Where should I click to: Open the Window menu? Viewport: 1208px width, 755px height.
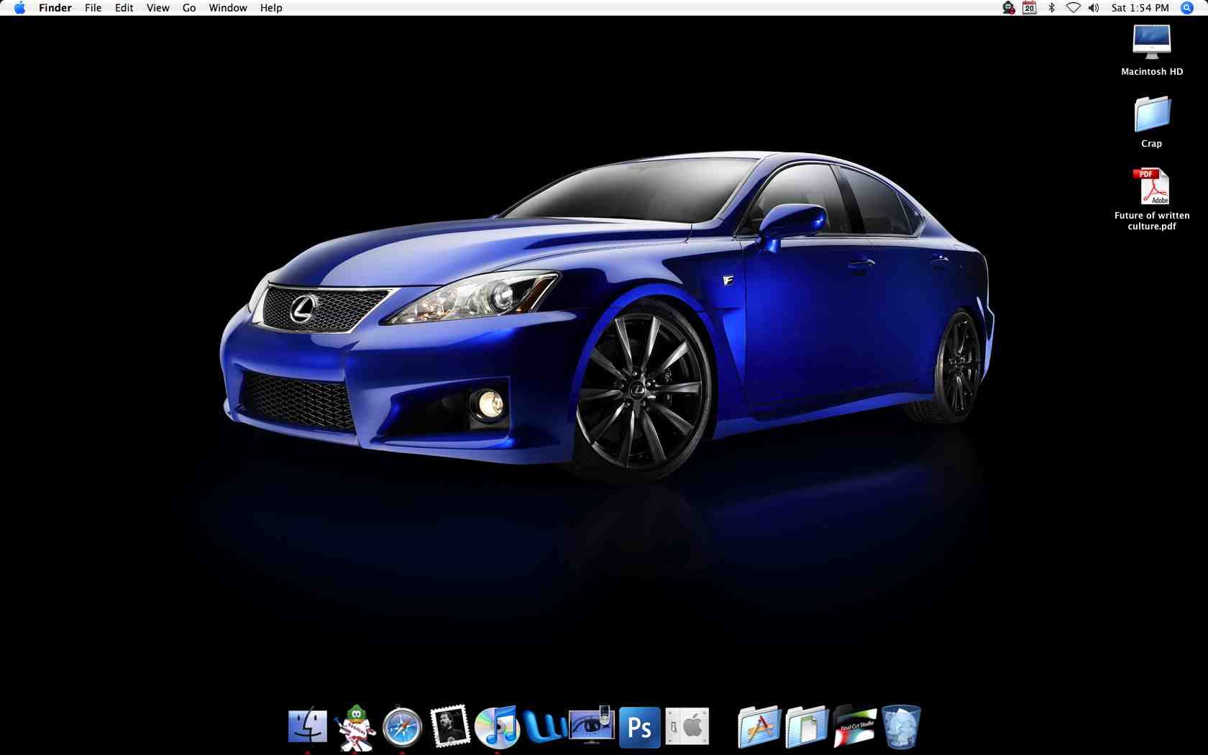(228, 8)
